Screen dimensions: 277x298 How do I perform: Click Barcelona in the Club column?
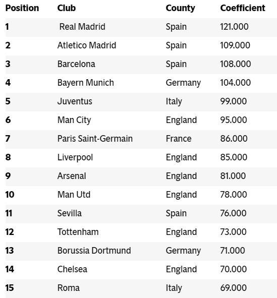coord(76,64)
